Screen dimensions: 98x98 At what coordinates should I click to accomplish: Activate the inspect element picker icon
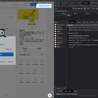coord(56,3)
